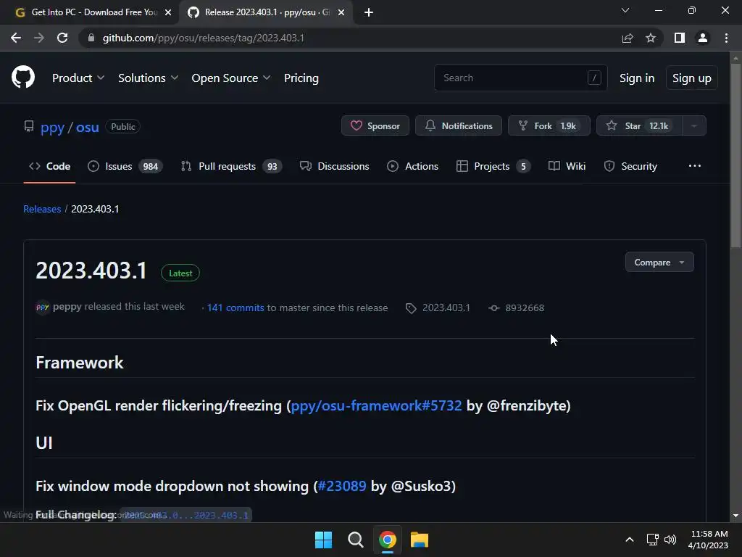Image resolution: width=742 pixels, height=557 pixels.
Task: Show more repository tabs via ellipsis
Action: coord(695,166)
